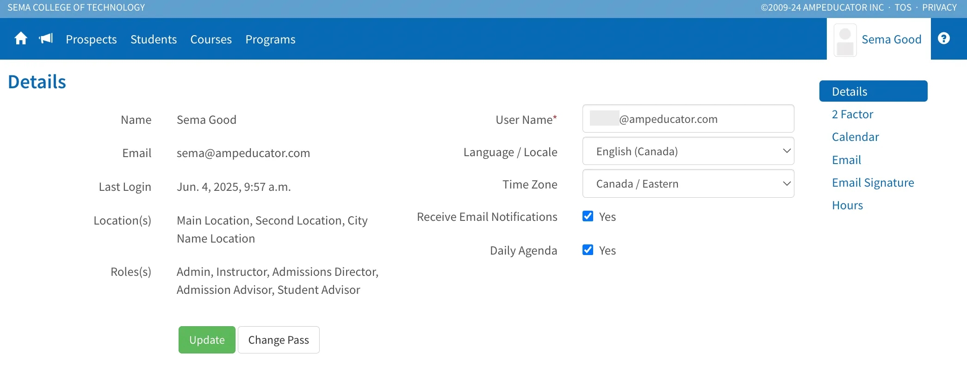Open the 2 Factor sidebar link
This screenshot has width=967, height=365.
852,114
